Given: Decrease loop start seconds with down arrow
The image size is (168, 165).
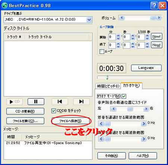Looking at the screenshot, I should click(133, 39).
